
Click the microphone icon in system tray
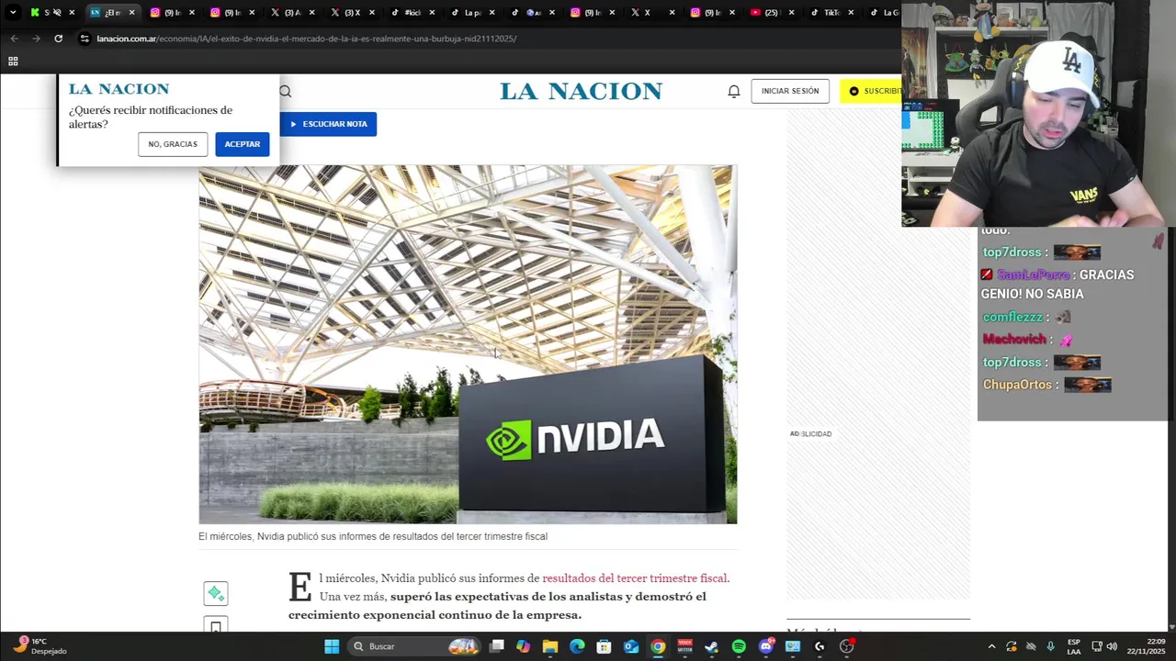pyautogui.click(x=1050, y=646)
